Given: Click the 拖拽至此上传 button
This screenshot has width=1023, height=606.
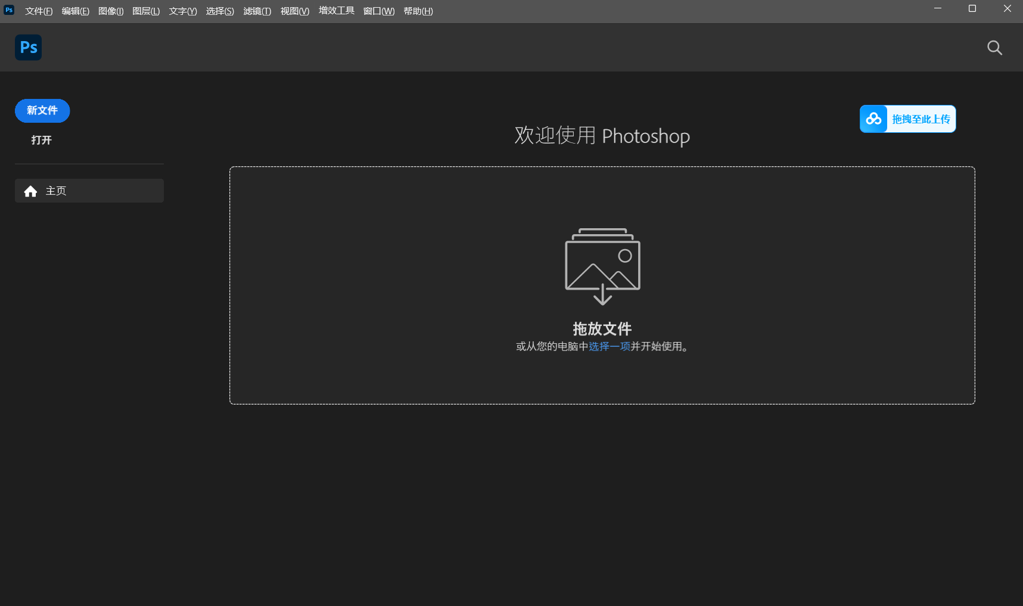Looking at the screenshot, I should tap(908, 119).
